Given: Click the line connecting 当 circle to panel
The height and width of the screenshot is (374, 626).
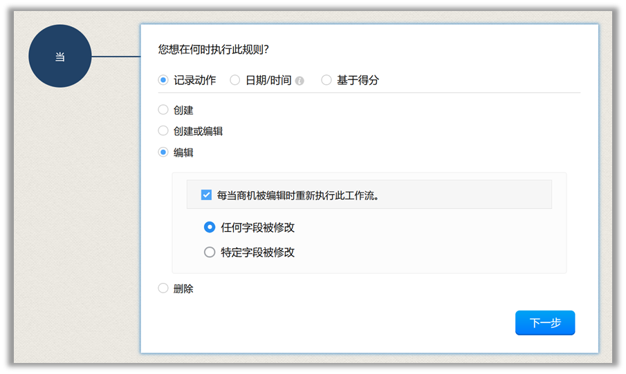Looking at the screenshot, I should pos(116,57).
